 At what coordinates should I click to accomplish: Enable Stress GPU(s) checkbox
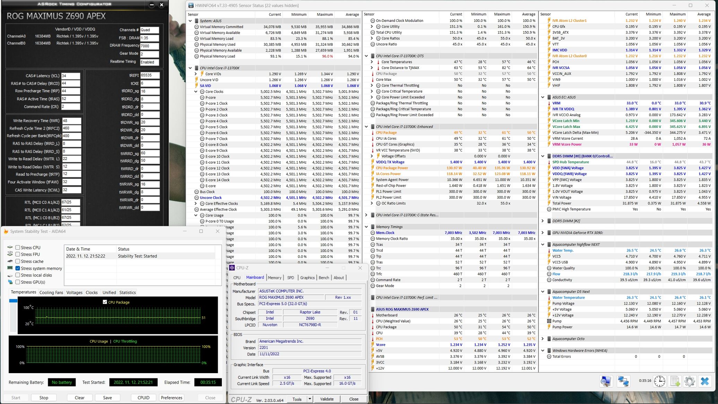(x=18, y=282)
